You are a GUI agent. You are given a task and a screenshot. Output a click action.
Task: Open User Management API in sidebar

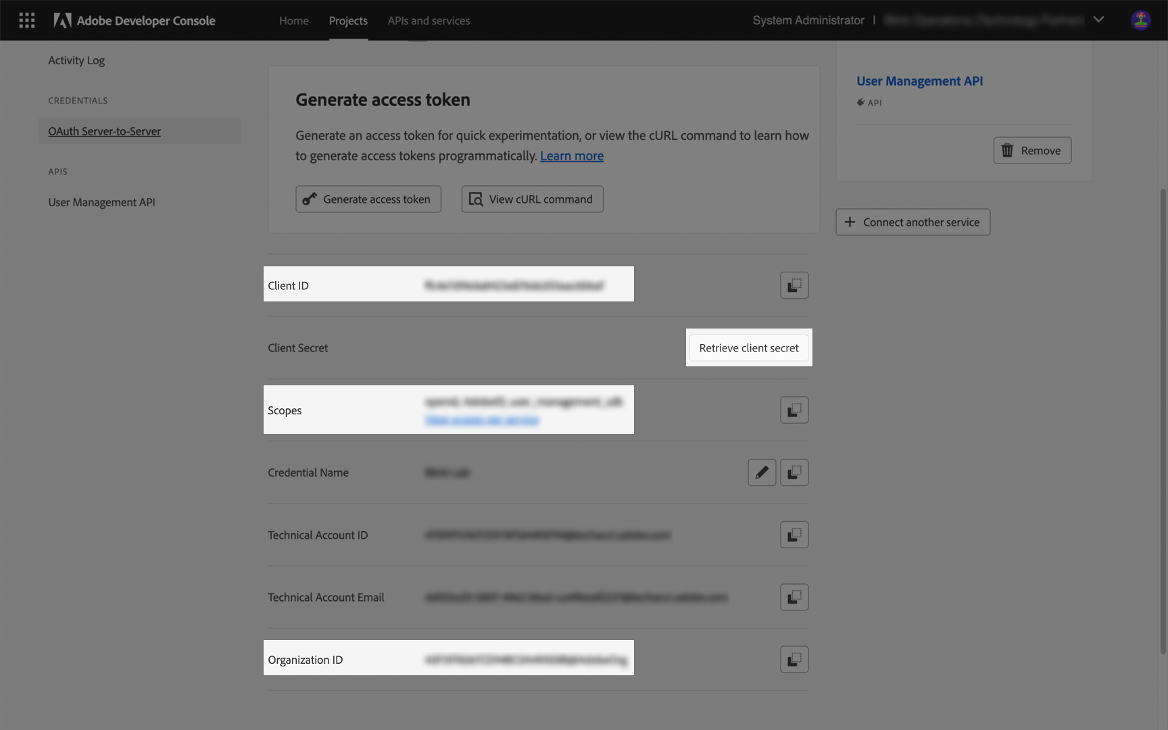click(101, 202)
